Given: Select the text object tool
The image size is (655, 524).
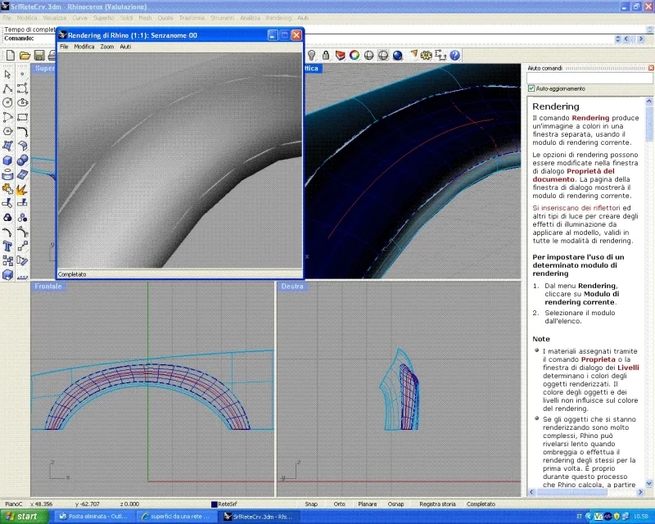Looking at the screenshot, I should 7,246.
